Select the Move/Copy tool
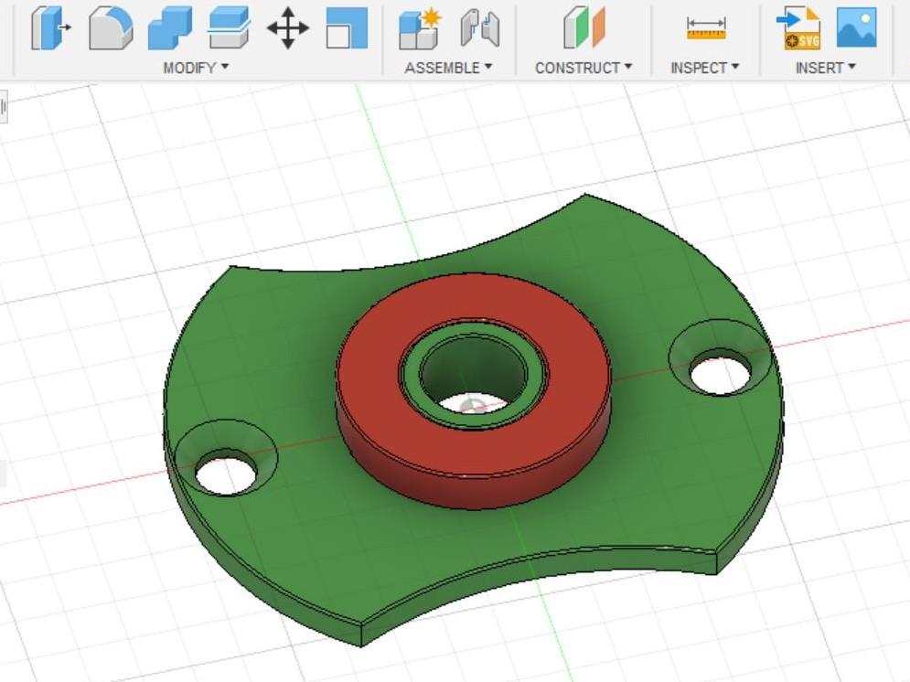This screenshot has width=910, height=682. pyautogui.click(x=288, y=28)
